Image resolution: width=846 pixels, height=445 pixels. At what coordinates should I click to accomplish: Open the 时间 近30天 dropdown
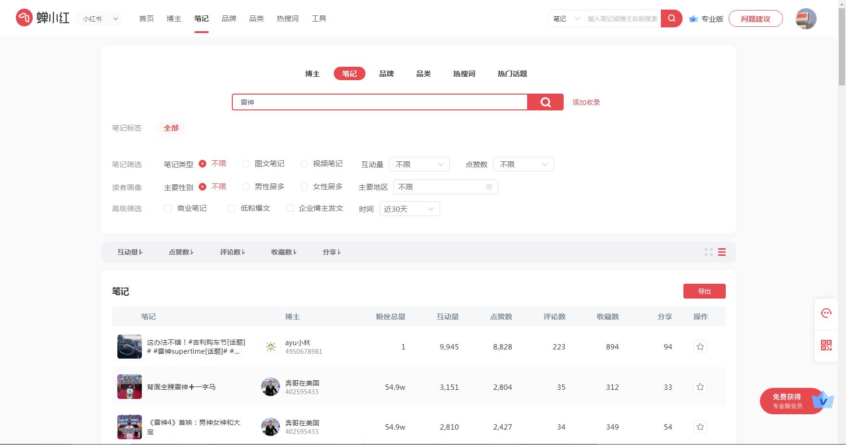[409, 209]
